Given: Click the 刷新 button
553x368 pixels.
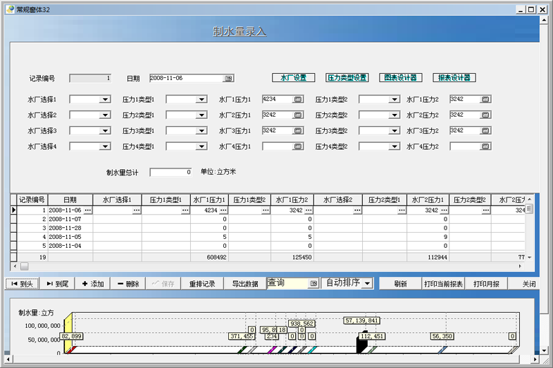Looking at the screenshot, I should point(401,284).
